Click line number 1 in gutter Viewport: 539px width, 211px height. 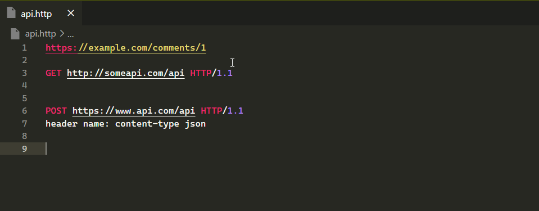(x=24, y=48)
